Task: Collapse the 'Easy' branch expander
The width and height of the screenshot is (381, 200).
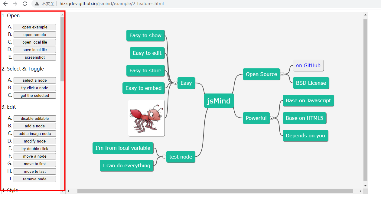Action: coord(175,83)
